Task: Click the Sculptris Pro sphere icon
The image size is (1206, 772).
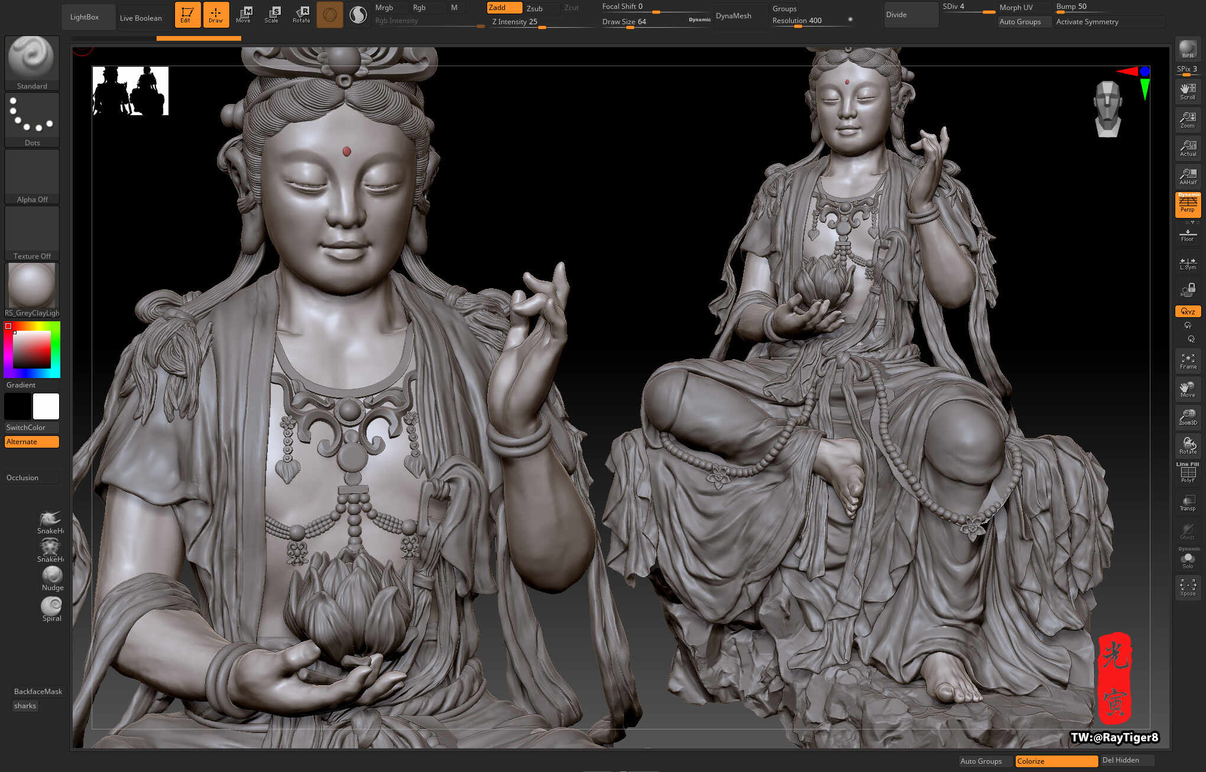Action: (x=330, y=15)
